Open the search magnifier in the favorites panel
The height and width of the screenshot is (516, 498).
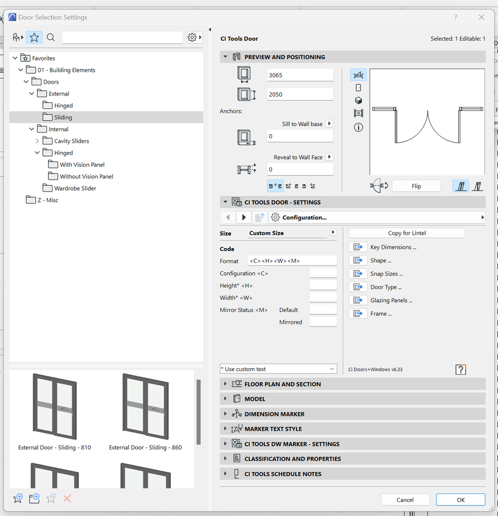coord(51,37)
